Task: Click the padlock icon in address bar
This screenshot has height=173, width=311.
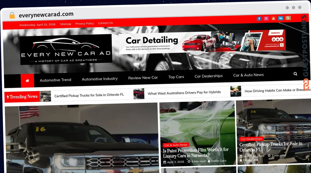Action: (x=12, y=15)
